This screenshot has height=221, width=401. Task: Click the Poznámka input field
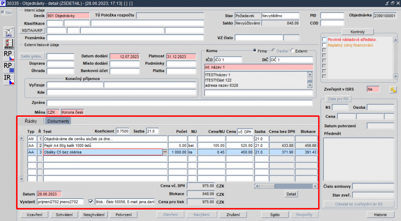pos(125,38)
